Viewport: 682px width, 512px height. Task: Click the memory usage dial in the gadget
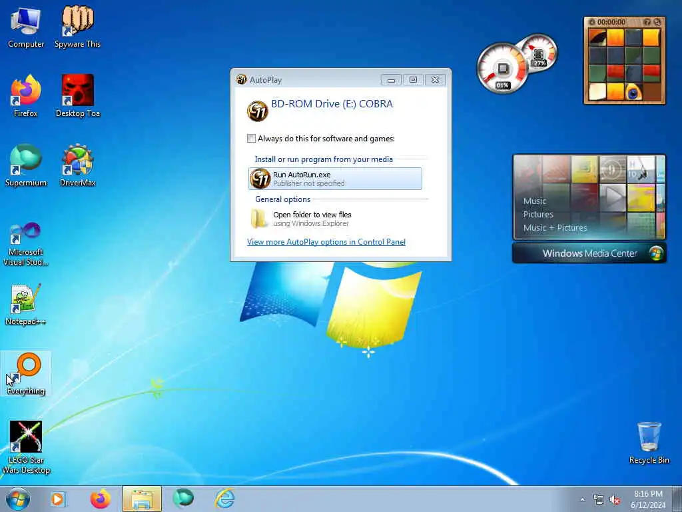[539, 53]
